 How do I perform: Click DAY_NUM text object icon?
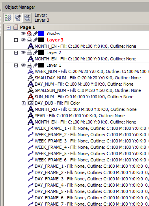31,84
